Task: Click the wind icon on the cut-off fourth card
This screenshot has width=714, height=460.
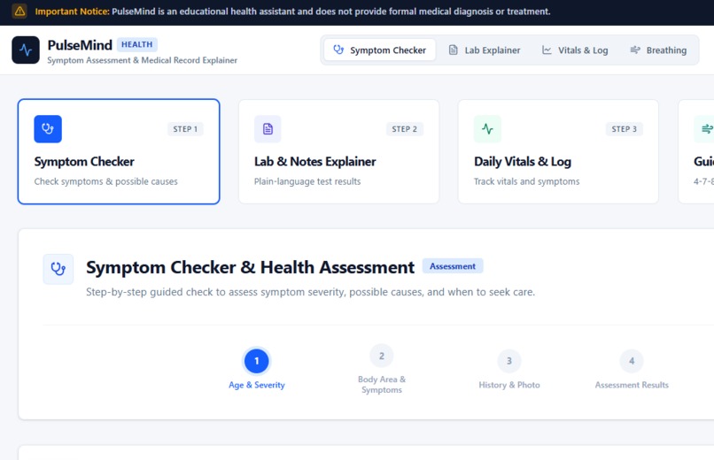Action: point(705,129)
